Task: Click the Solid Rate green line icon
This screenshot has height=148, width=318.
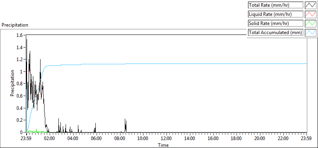Action: pyautogui.click(x=311, y=23)
